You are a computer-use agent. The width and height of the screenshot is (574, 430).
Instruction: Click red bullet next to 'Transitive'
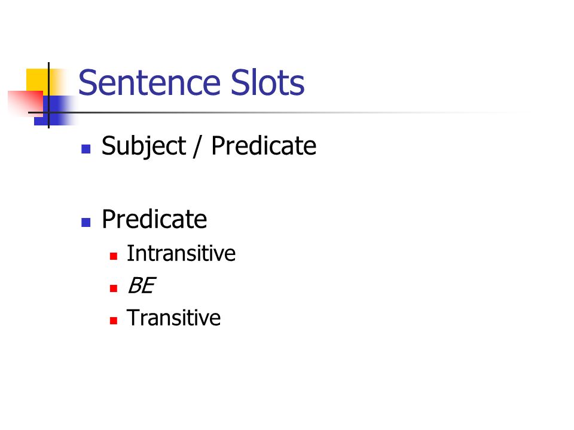tap(114, 321)
